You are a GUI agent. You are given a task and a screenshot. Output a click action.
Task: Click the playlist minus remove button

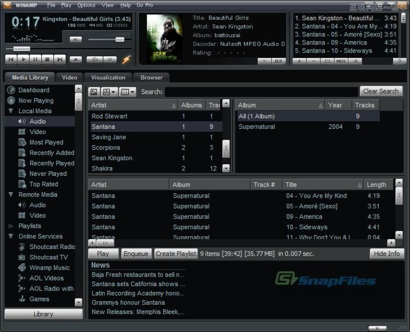click(x=313, y=61)
